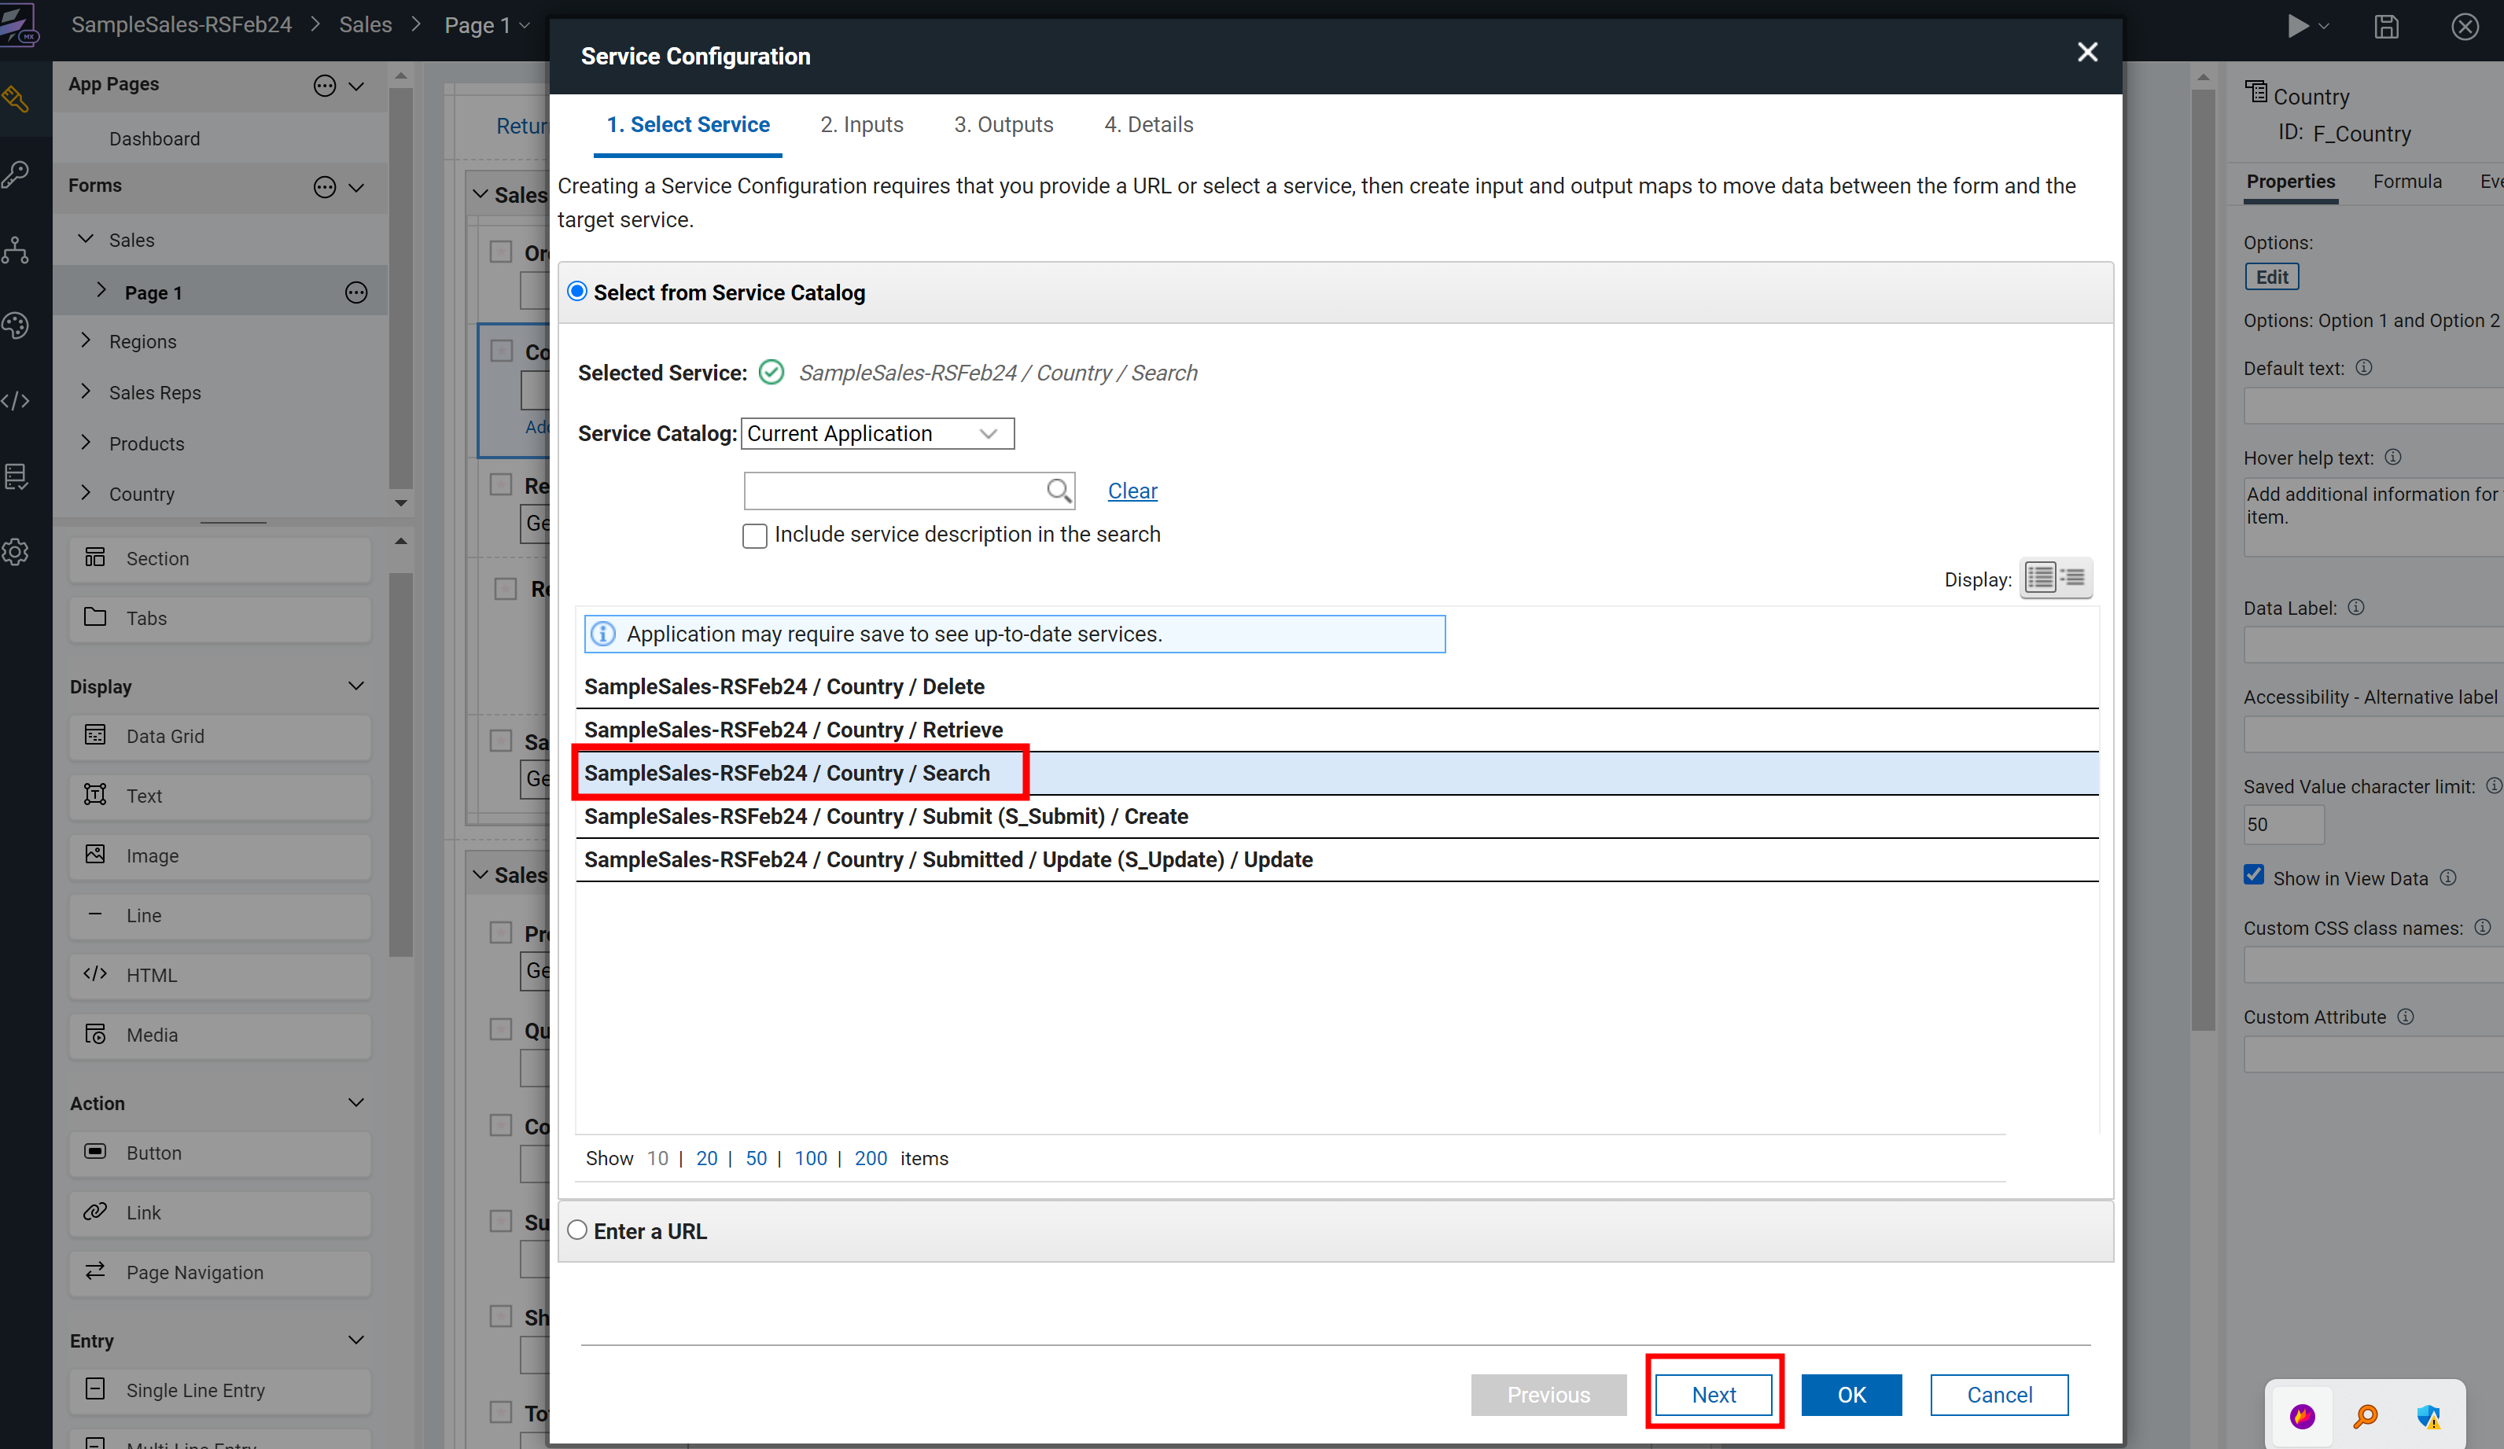2504x1449 pixels.
Task: Select the Enter a URL radio option
Action: click(577, 1230)
